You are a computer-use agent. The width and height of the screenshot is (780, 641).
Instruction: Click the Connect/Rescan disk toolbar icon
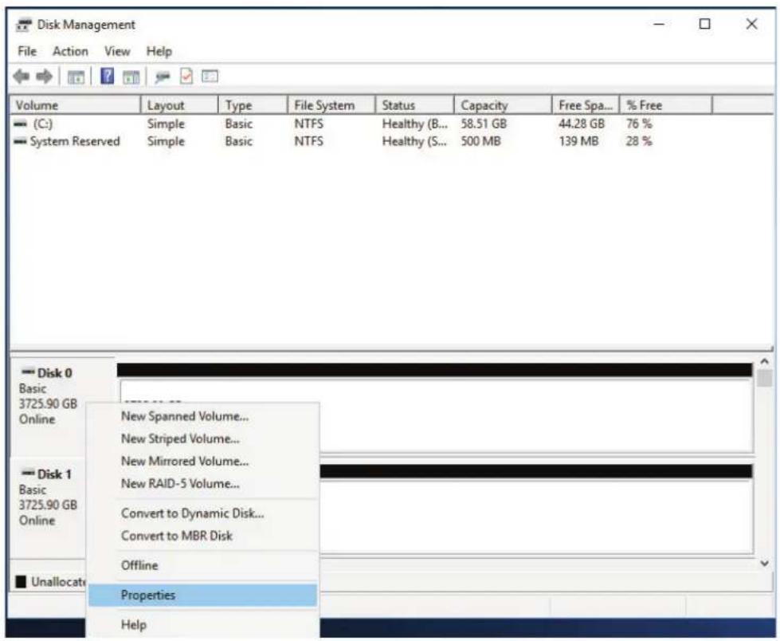(x=163, y=77)
